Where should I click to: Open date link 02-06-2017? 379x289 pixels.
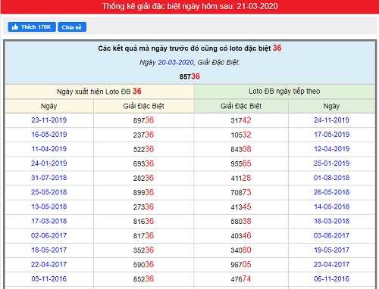point(49,235)
